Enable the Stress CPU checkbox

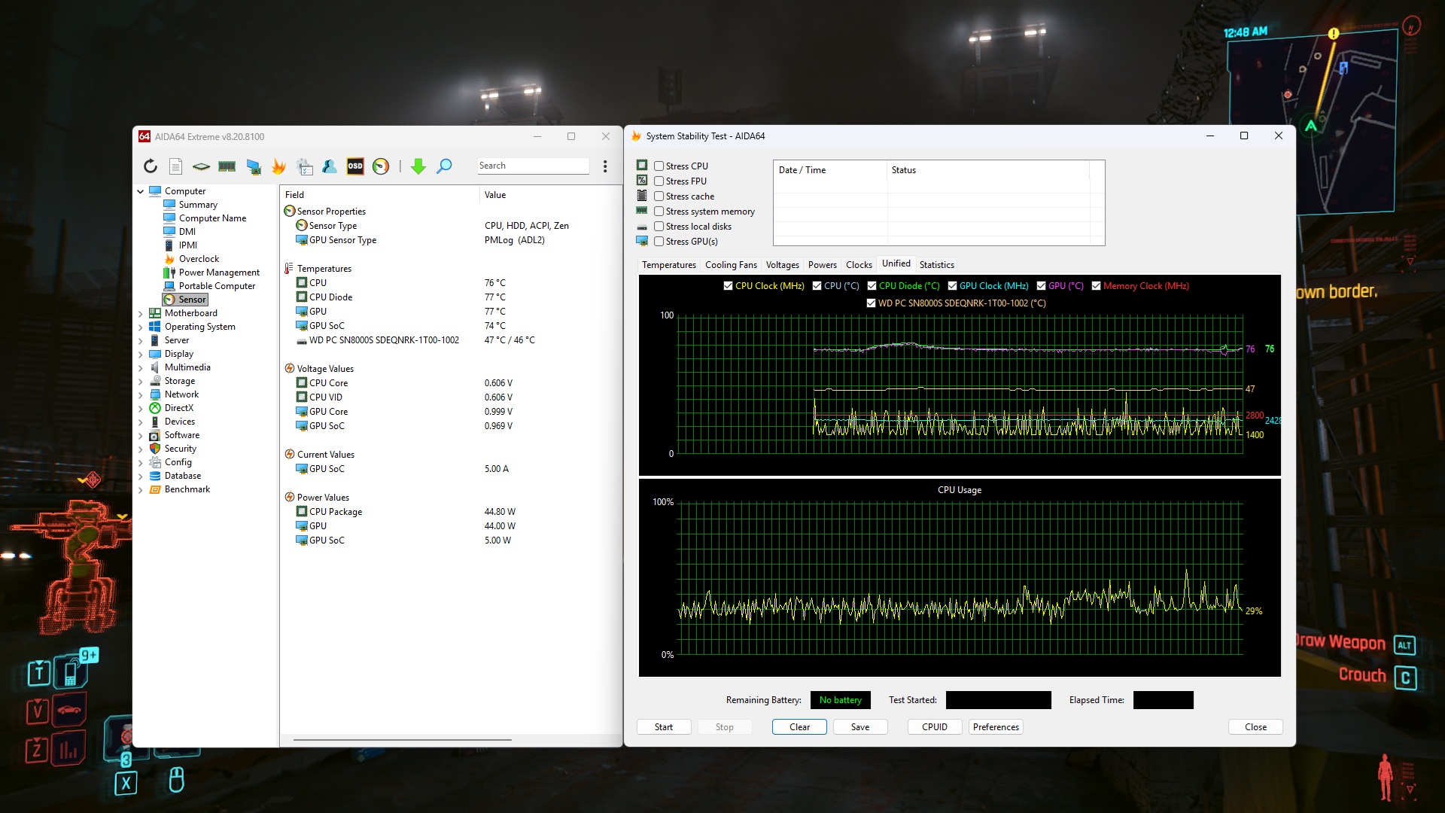click(659, 166)
